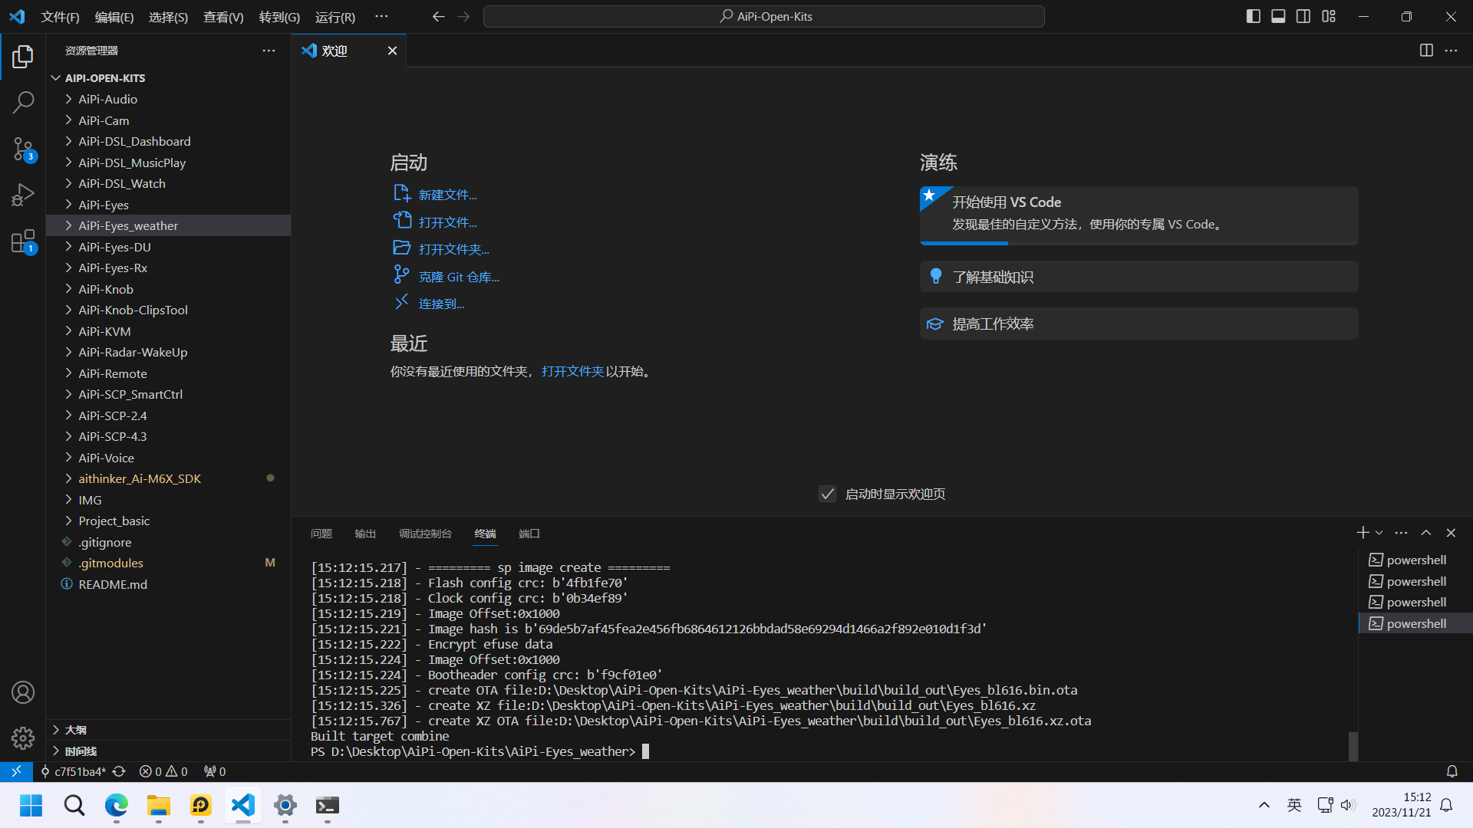Viewport: 1473px width, 828px height.
Task: Open Run and Debug view
Action: 23,195
